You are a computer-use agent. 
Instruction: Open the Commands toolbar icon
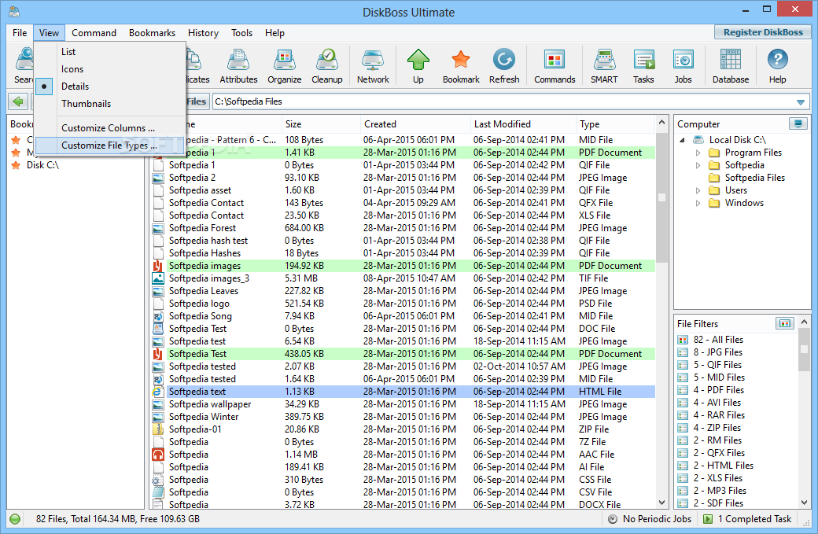[555, 66]
